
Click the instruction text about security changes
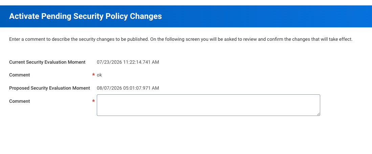181,39
